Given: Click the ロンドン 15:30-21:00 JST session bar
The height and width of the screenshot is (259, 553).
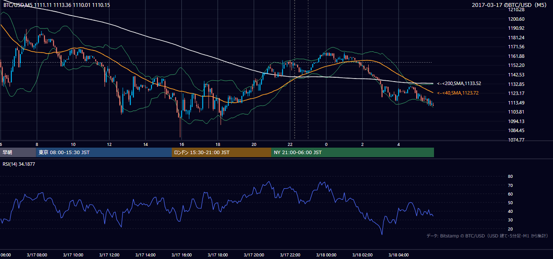Looking at the screenshot, I should [x=222, y=152].
